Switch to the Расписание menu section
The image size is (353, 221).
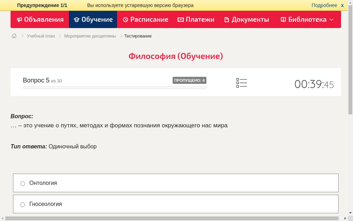(x=145, y=19)
